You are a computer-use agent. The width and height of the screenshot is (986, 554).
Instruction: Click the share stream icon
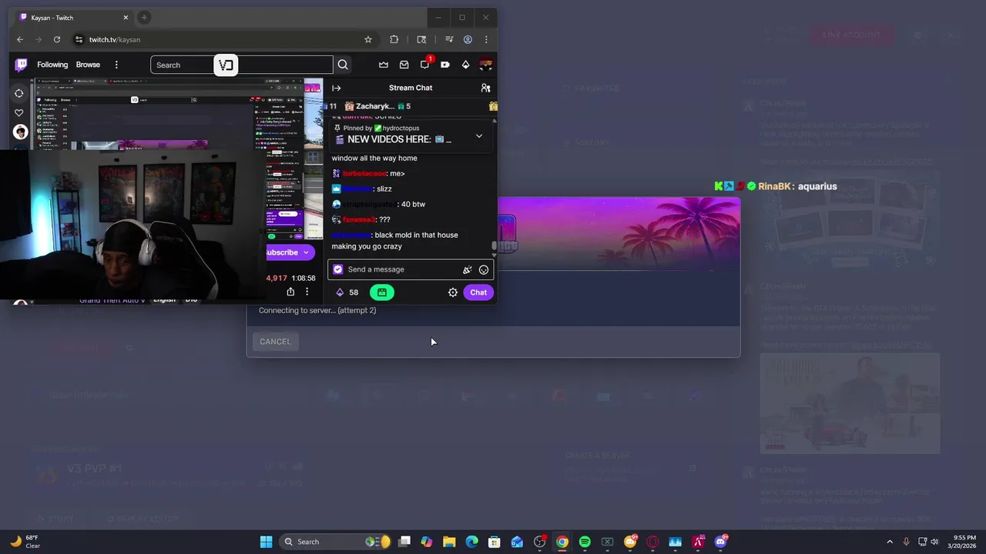[x=290, y=292]
